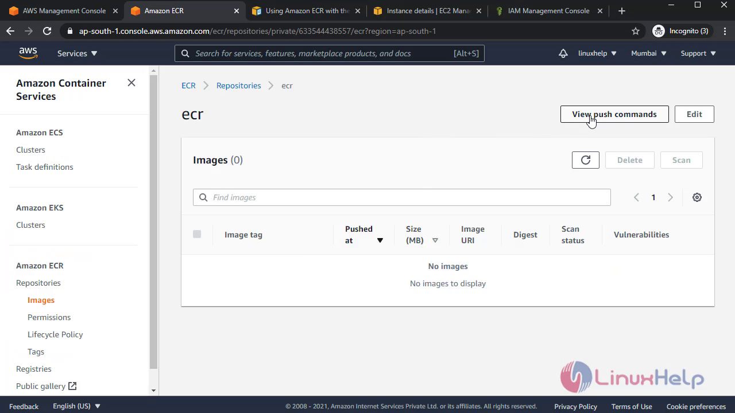Open Permissions in the sidebar
Screen dimensions: 735x413
click(x=49, y=317)
